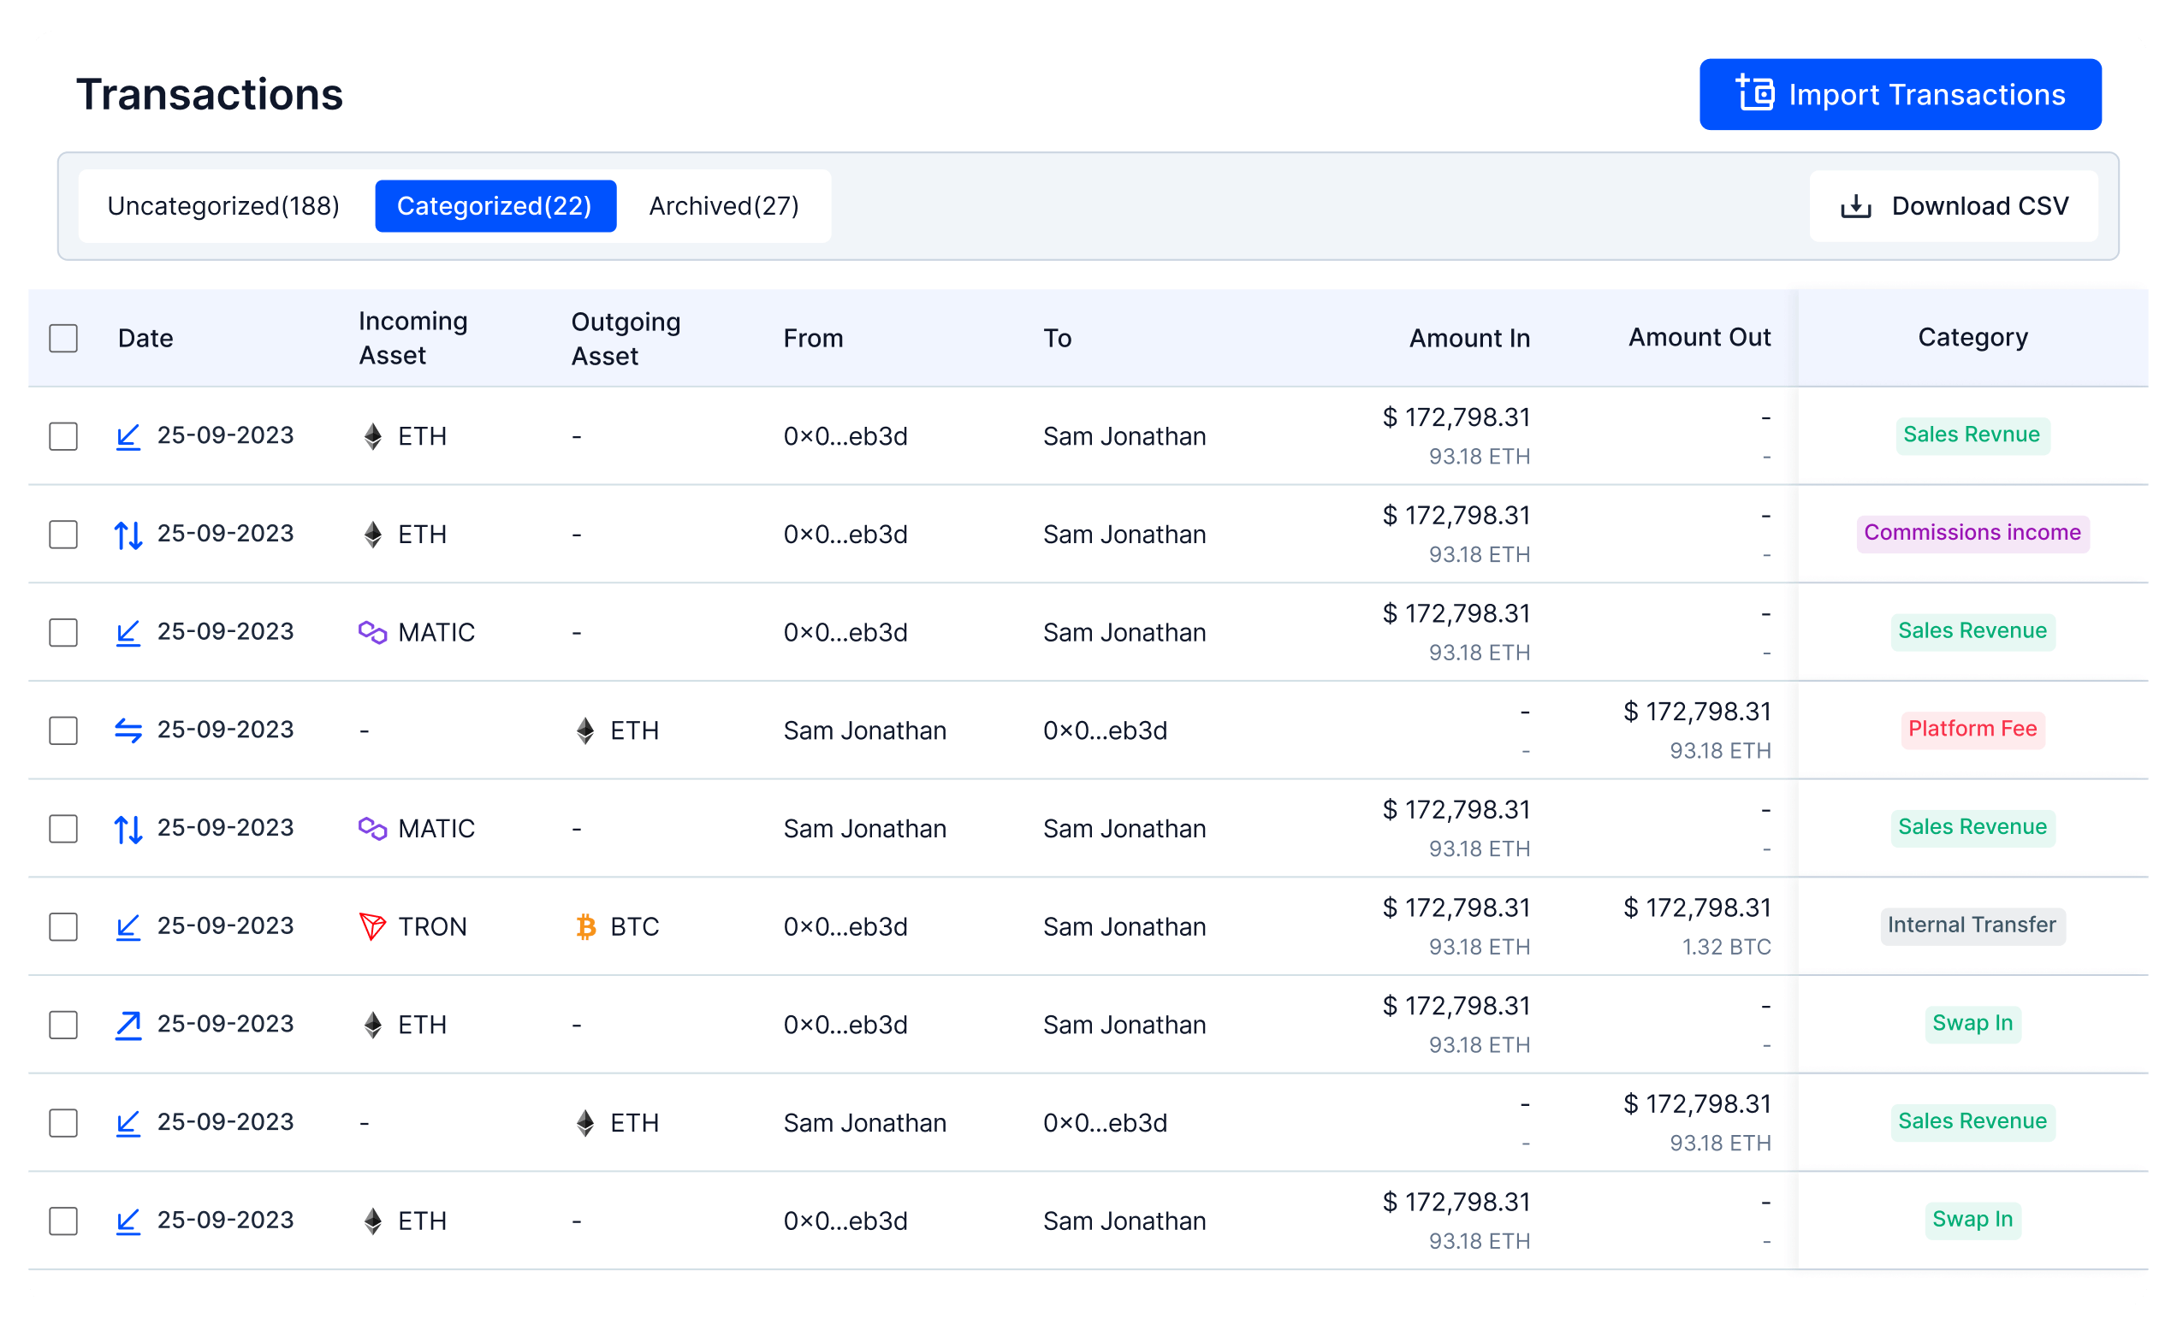Click the 1.32 BTC amount value
2177x1342 pixels.
click(1726, 947)
